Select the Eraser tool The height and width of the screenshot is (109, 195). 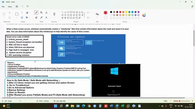[36, 18]
